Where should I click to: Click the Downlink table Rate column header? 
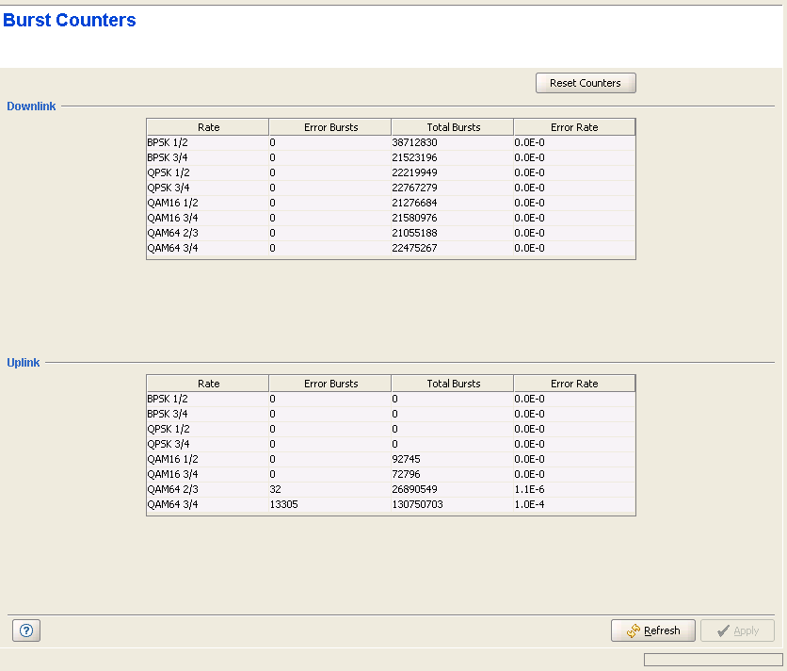[x=208, y=127]
